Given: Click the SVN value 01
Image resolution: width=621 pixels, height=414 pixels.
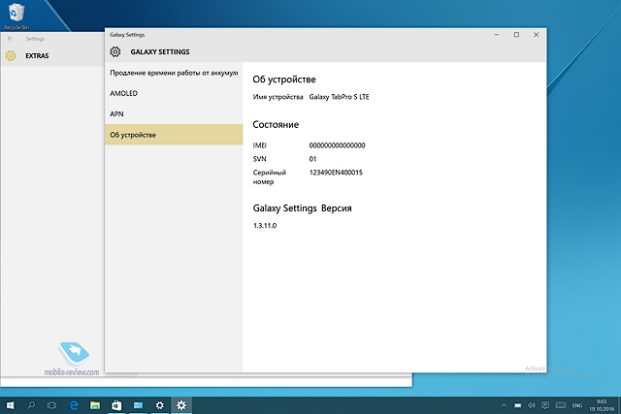Looking at the screenshot, I should coord(312,159).
